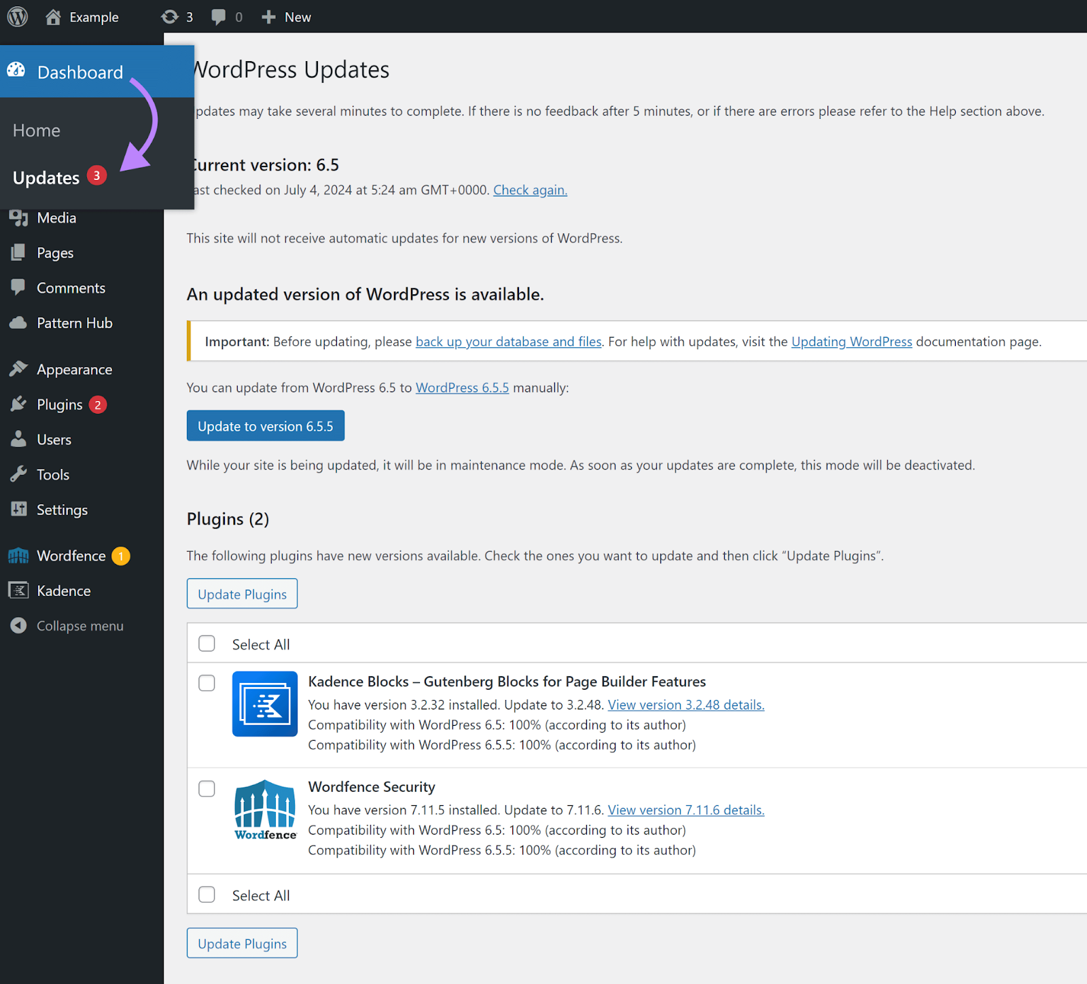The image size is (1087, 984).
Task: Open the Updates menu item
Action: click(46, 177)
